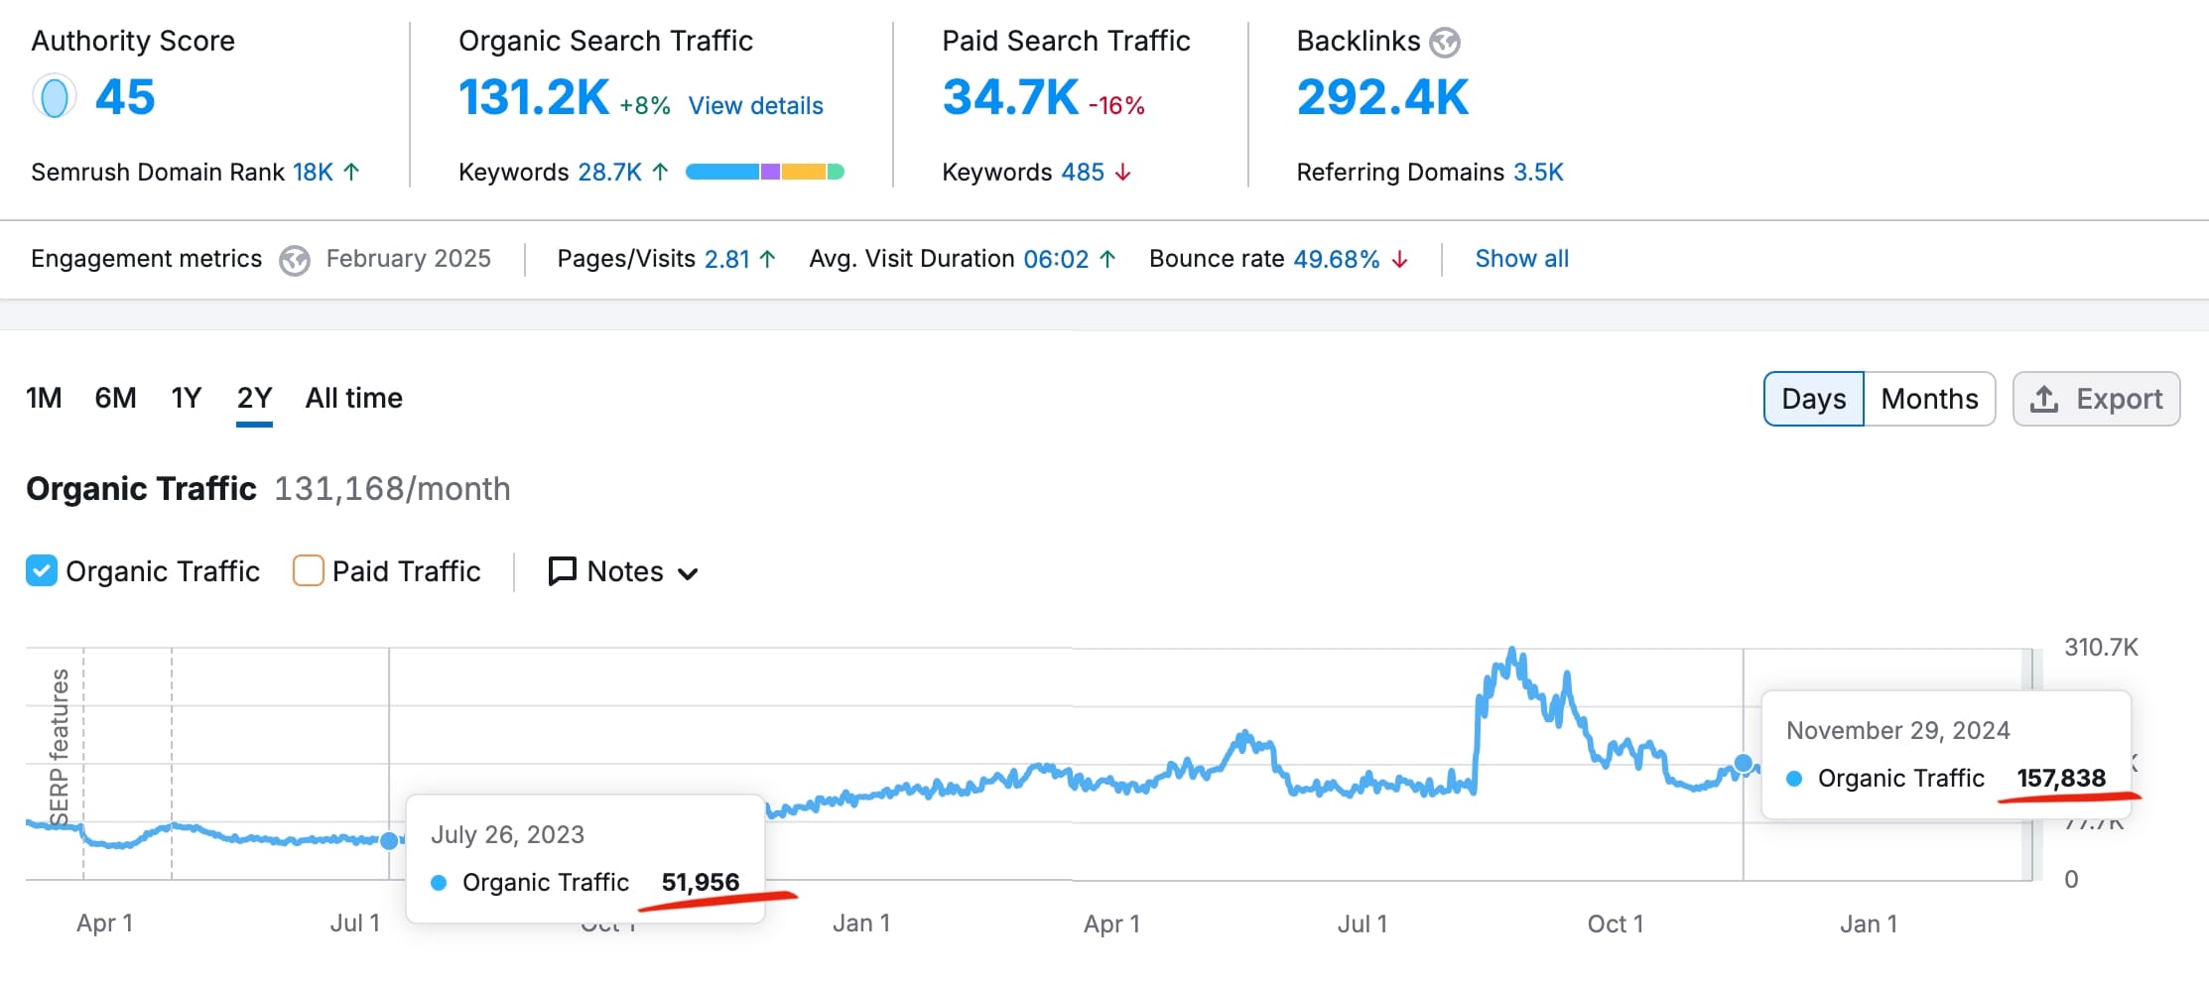Image resolution: width=2209 pixels, height=985 pixels.
Task: Click the Authority Score circle icon
Action: point(55,97)
